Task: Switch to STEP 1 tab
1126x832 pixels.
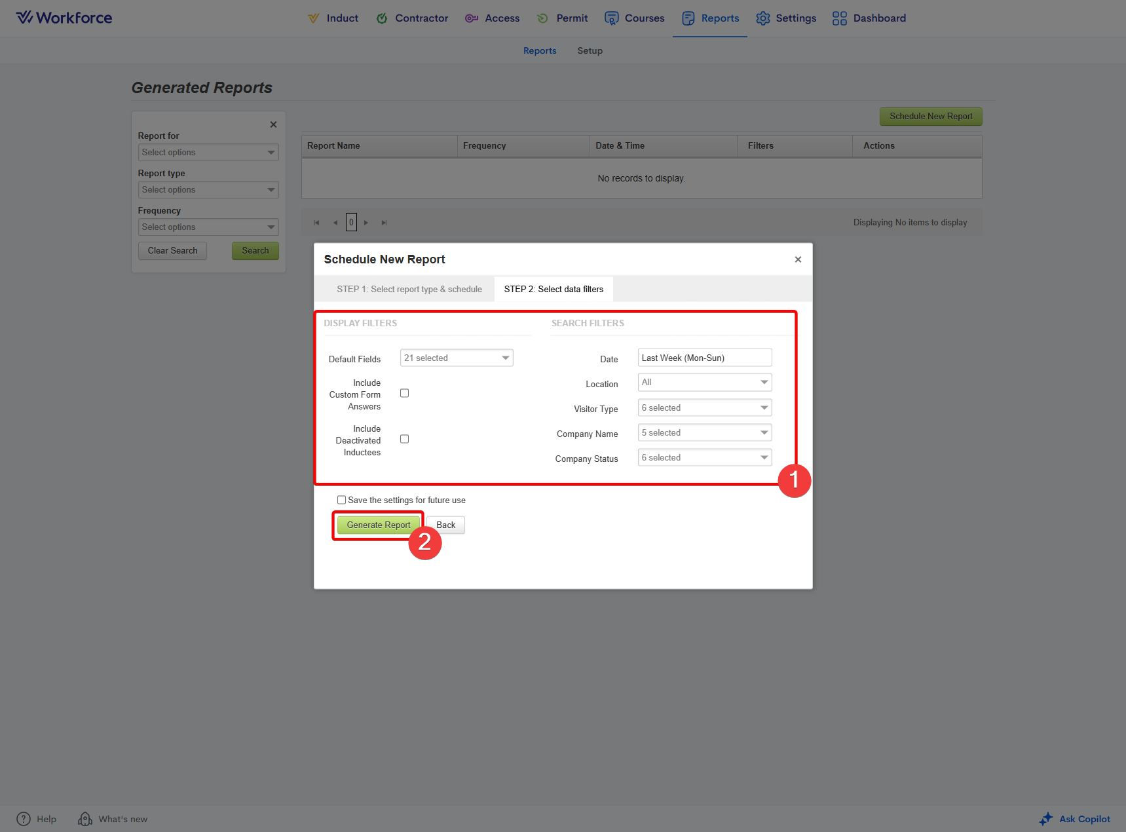Action: (x=409, y=289)
